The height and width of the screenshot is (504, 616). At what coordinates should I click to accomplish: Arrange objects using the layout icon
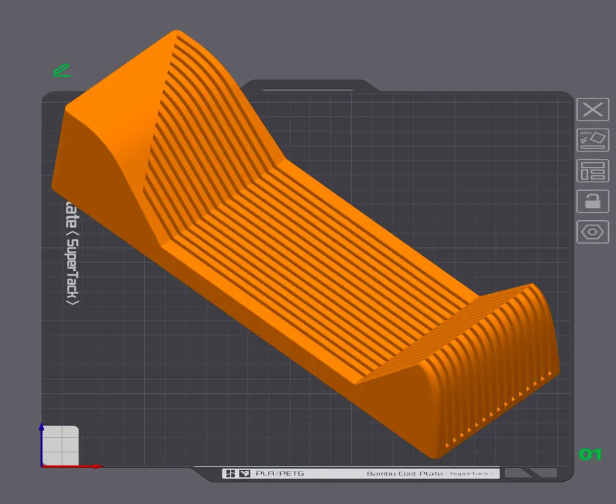tap(592, 170)
